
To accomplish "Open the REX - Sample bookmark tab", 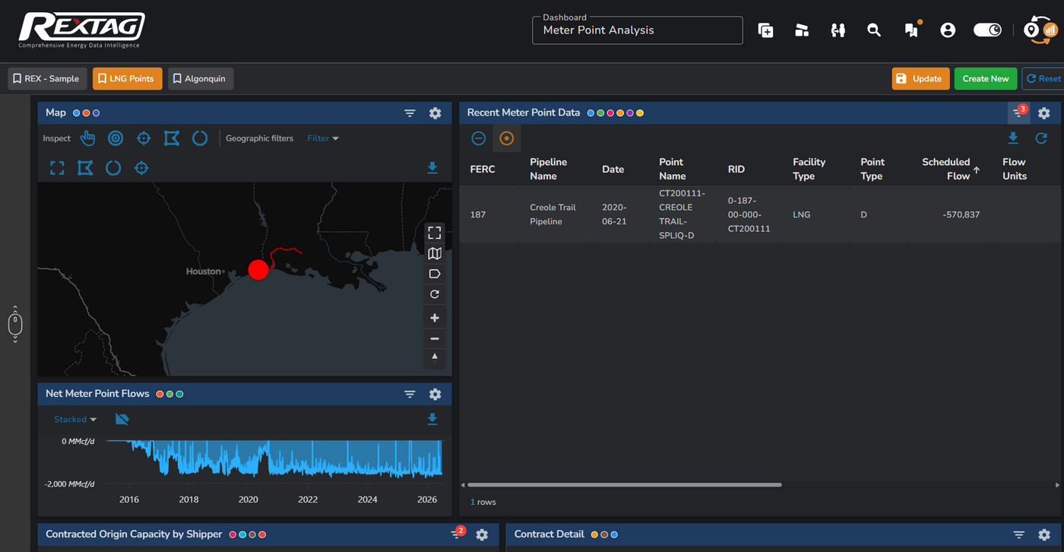I will [47, 78].
